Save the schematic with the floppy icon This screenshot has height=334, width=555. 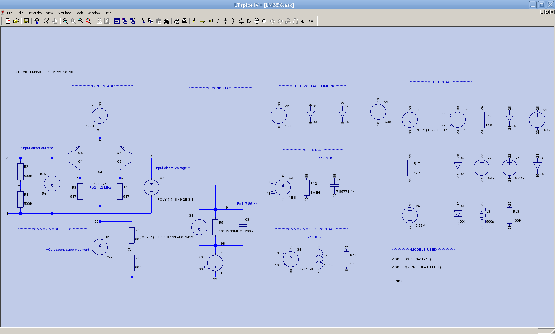[26, 21]
